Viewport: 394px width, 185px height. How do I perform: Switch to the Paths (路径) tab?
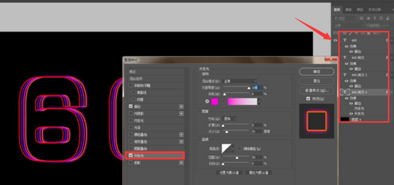[360, 10]
